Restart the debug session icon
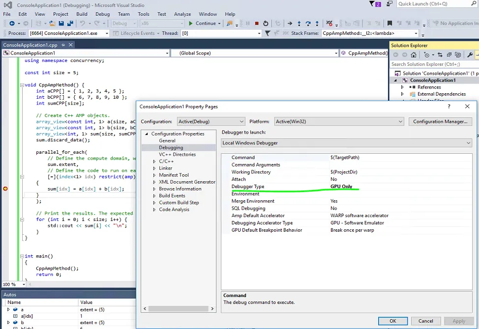Viewport: 479px width, 329px height. click(266, 23)
